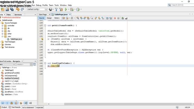
Task: Click the New Project toolbar icon
Action: click(3, 9)
